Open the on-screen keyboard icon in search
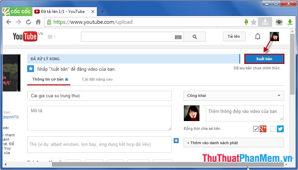Screen dimensions: 298x170 [x=178, y=37]
